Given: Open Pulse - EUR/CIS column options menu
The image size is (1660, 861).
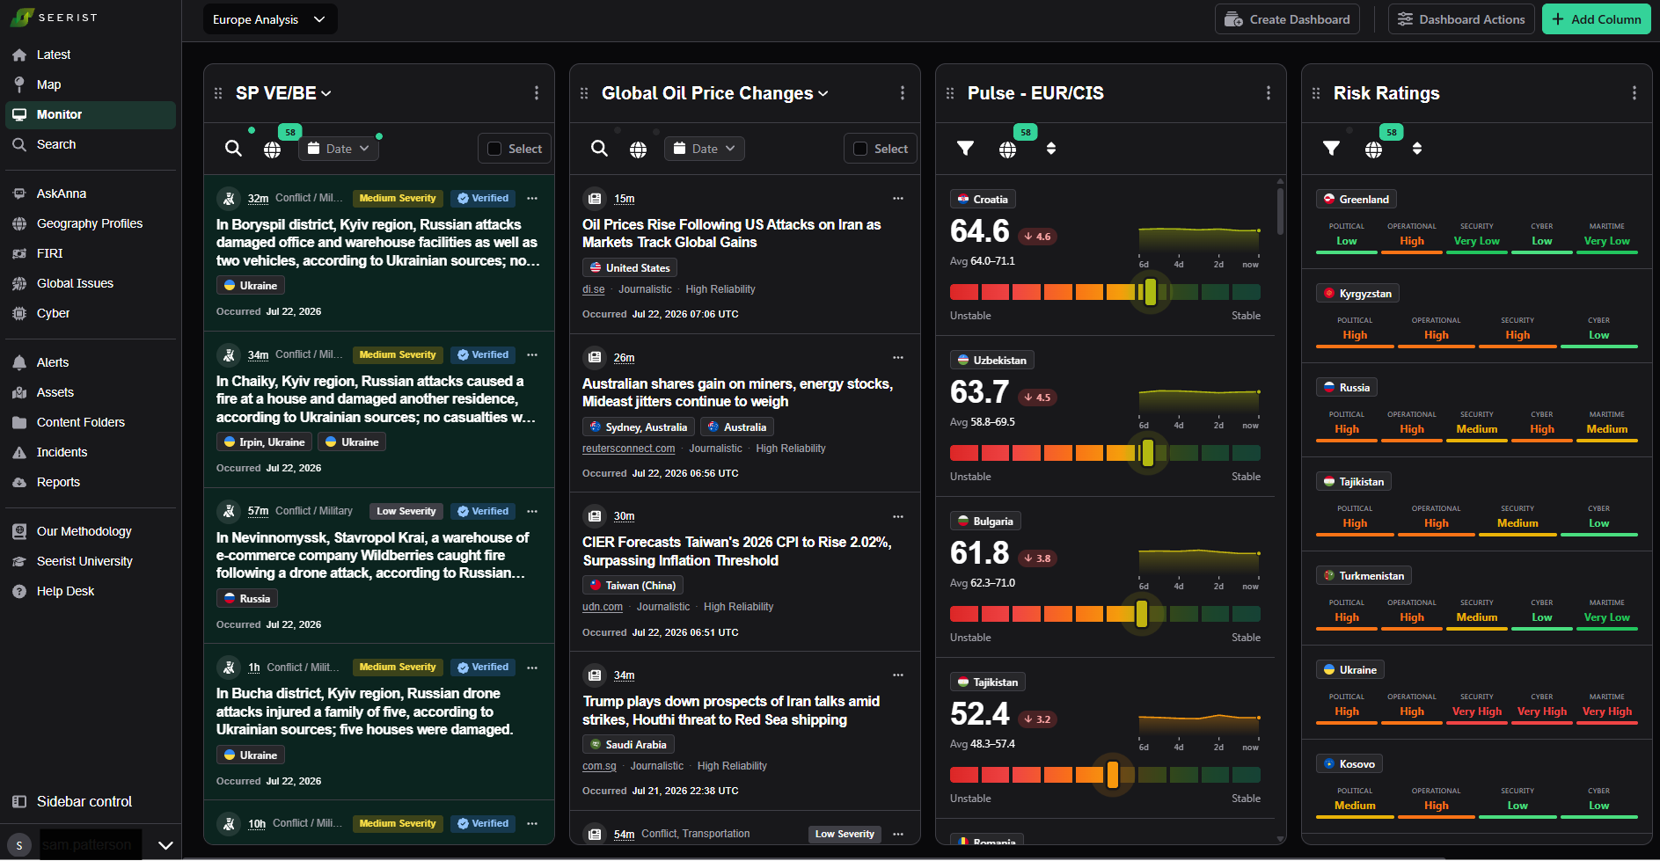Looking at the screenshot, I should click(1269, 93).
